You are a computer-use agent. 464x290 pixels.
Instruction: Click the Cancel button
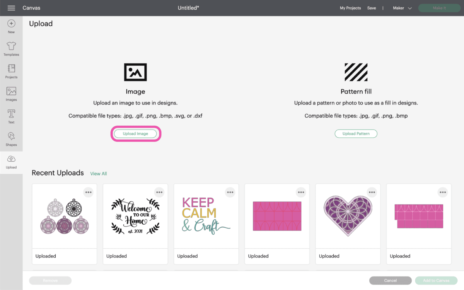[x=391, y=280]
